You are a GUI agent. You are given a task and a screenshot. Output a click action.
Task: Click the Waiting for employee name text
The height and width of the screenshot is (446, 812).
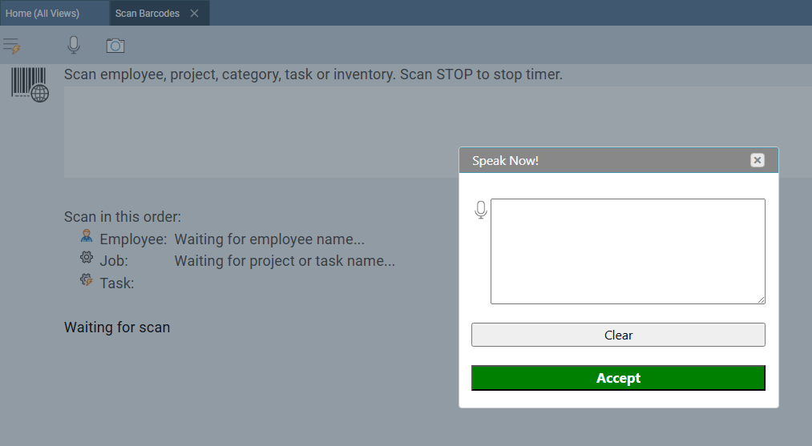(269, 239)
